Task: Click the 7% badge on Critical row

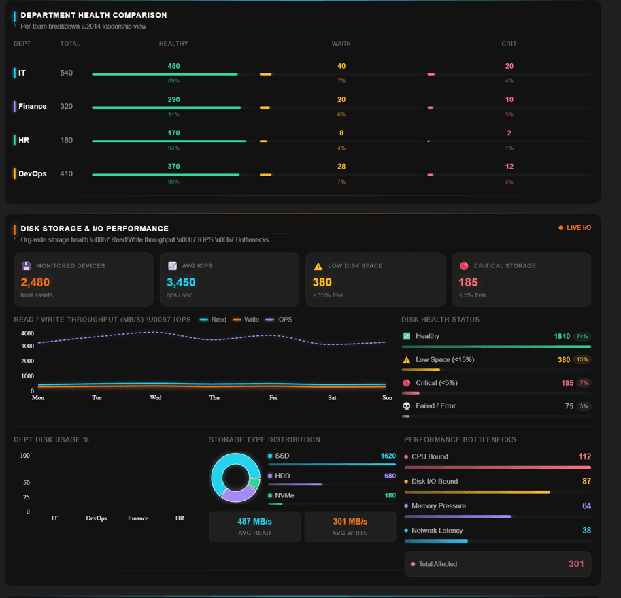Action: click(x=584, y=383)
